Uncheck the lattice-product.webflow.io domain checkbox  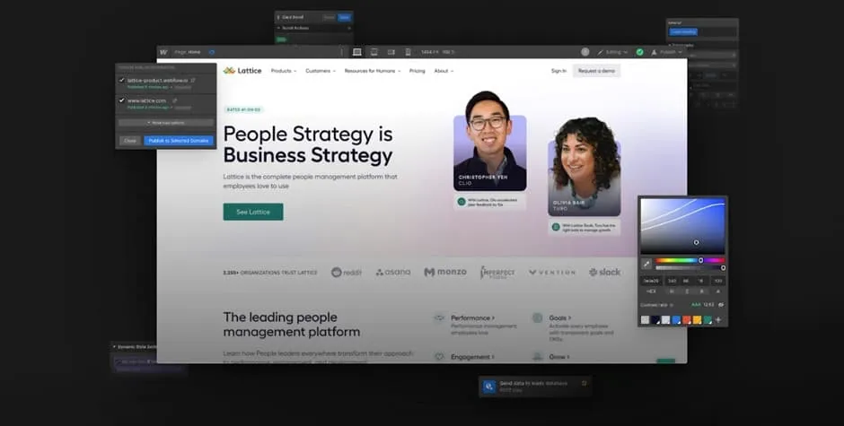(x=121, y=80)
